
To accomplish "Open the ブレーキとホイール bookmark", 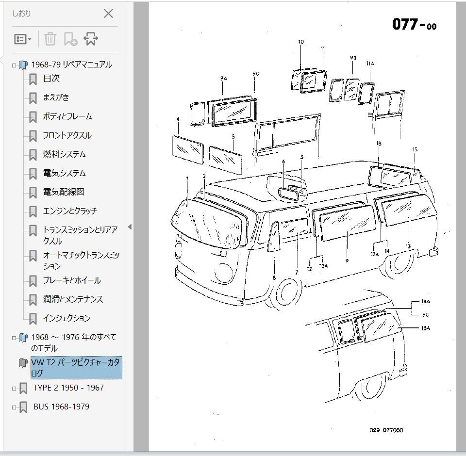I will [72, 280].
